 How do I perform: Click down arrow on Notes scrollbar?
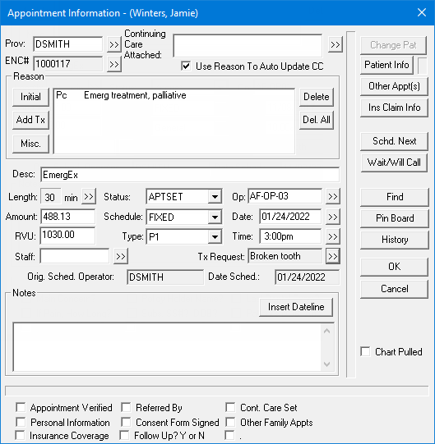pyautogui.click(x=327, y=364)
